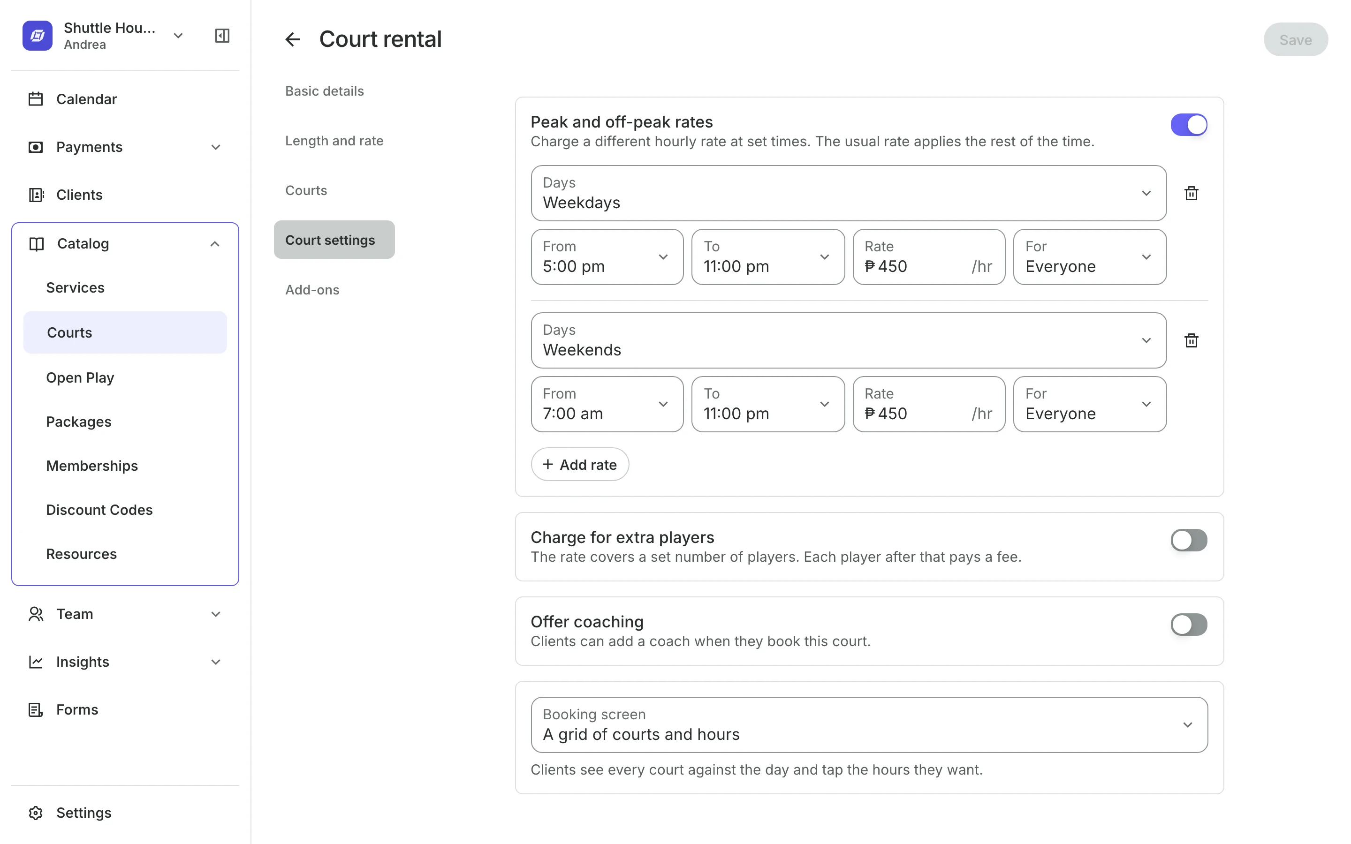Turn off Peak and off-peak rates toggle
The width and height of the screenshot is (1351, 844).
click(1189, 125)
